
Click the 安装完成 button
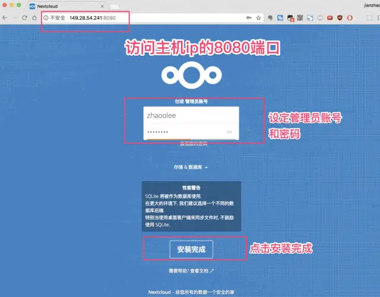[191, 249]
